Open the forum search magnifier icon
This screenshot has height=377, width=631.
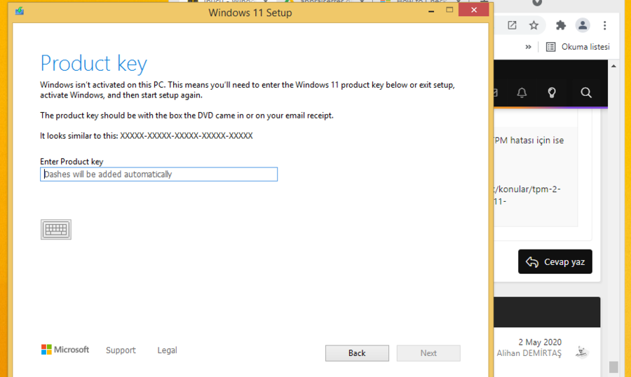(x=586, y=93)
